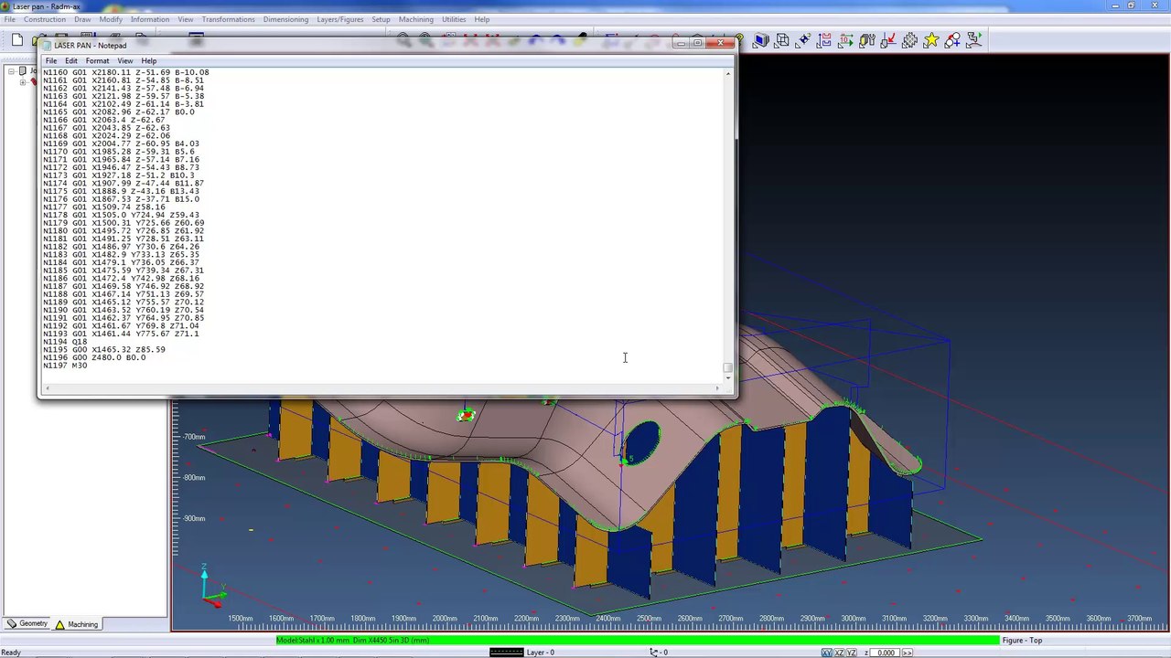Open Notepad's Format menu
Image resolution: width=1171 pixels, height=658 pixels.
[97, 60]
